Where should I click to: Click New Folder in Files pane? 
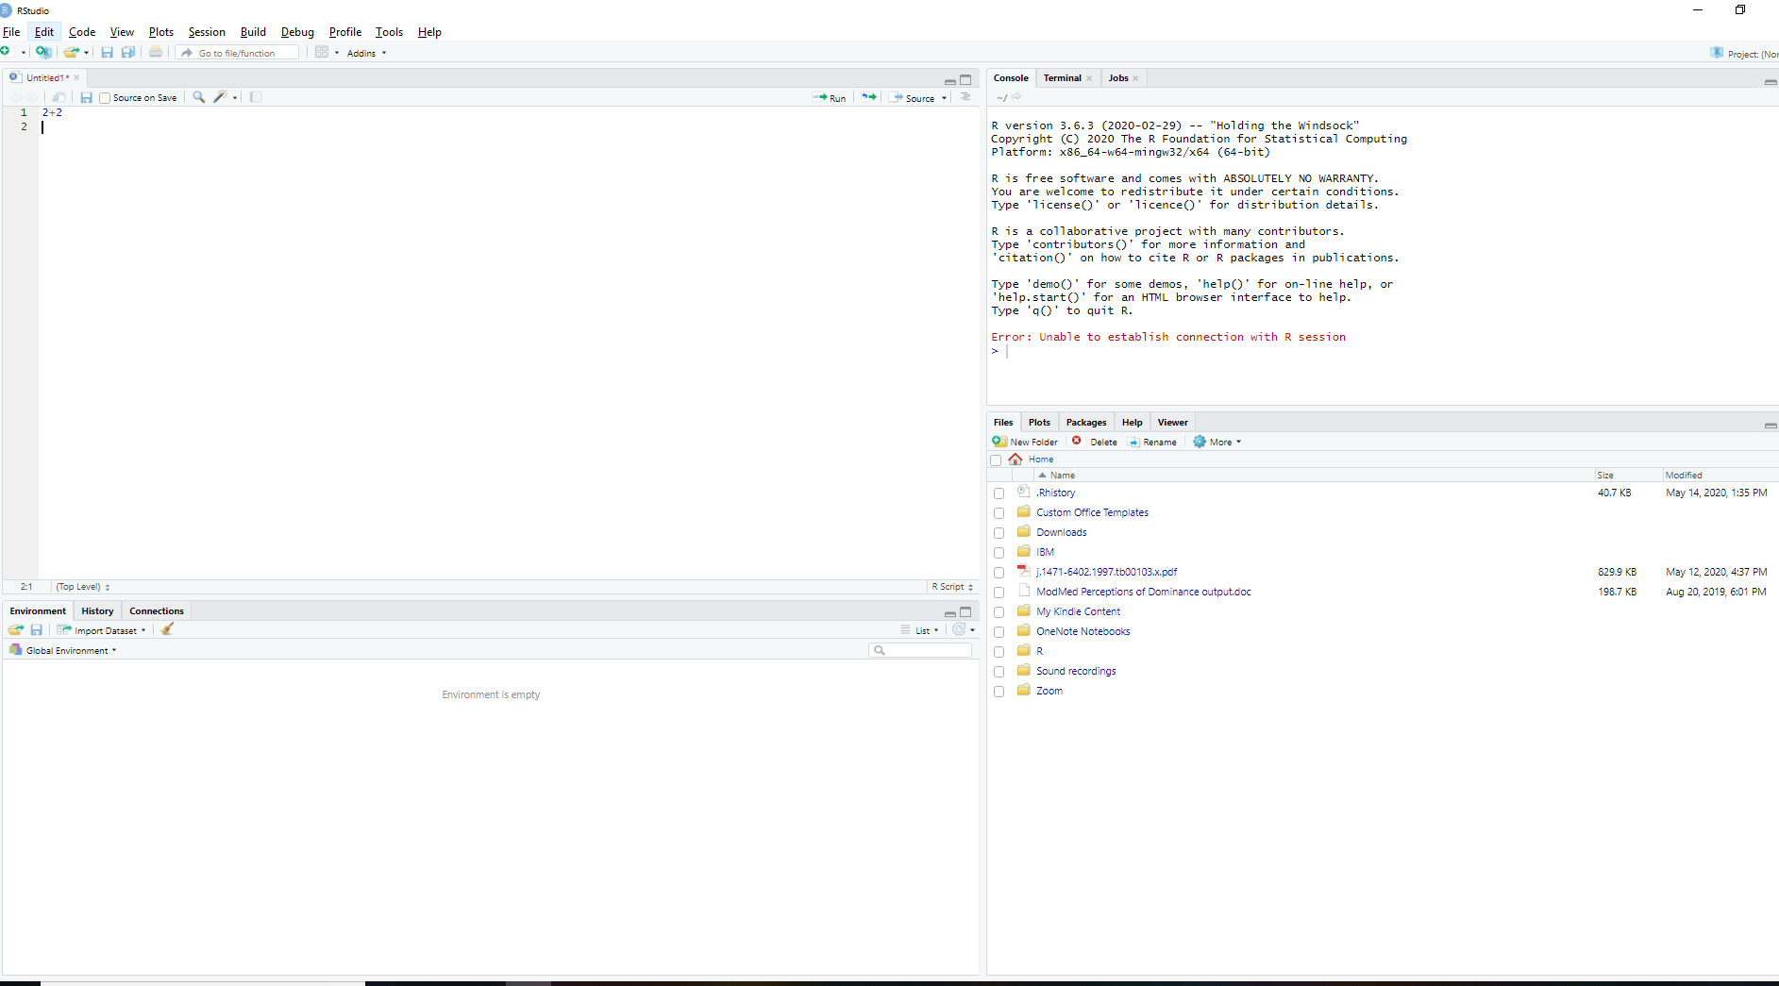tap(1025, 442)
